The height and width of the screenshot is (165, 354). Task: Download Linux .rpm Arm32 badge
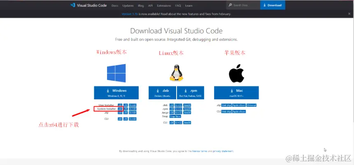178,109
